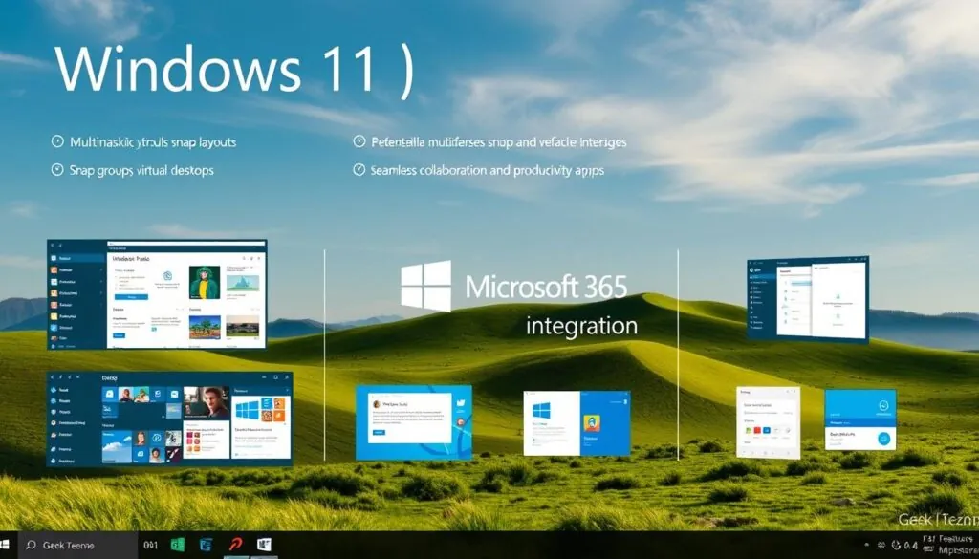Select the highlighted list row in top-right window

click(x=800, y=283)
